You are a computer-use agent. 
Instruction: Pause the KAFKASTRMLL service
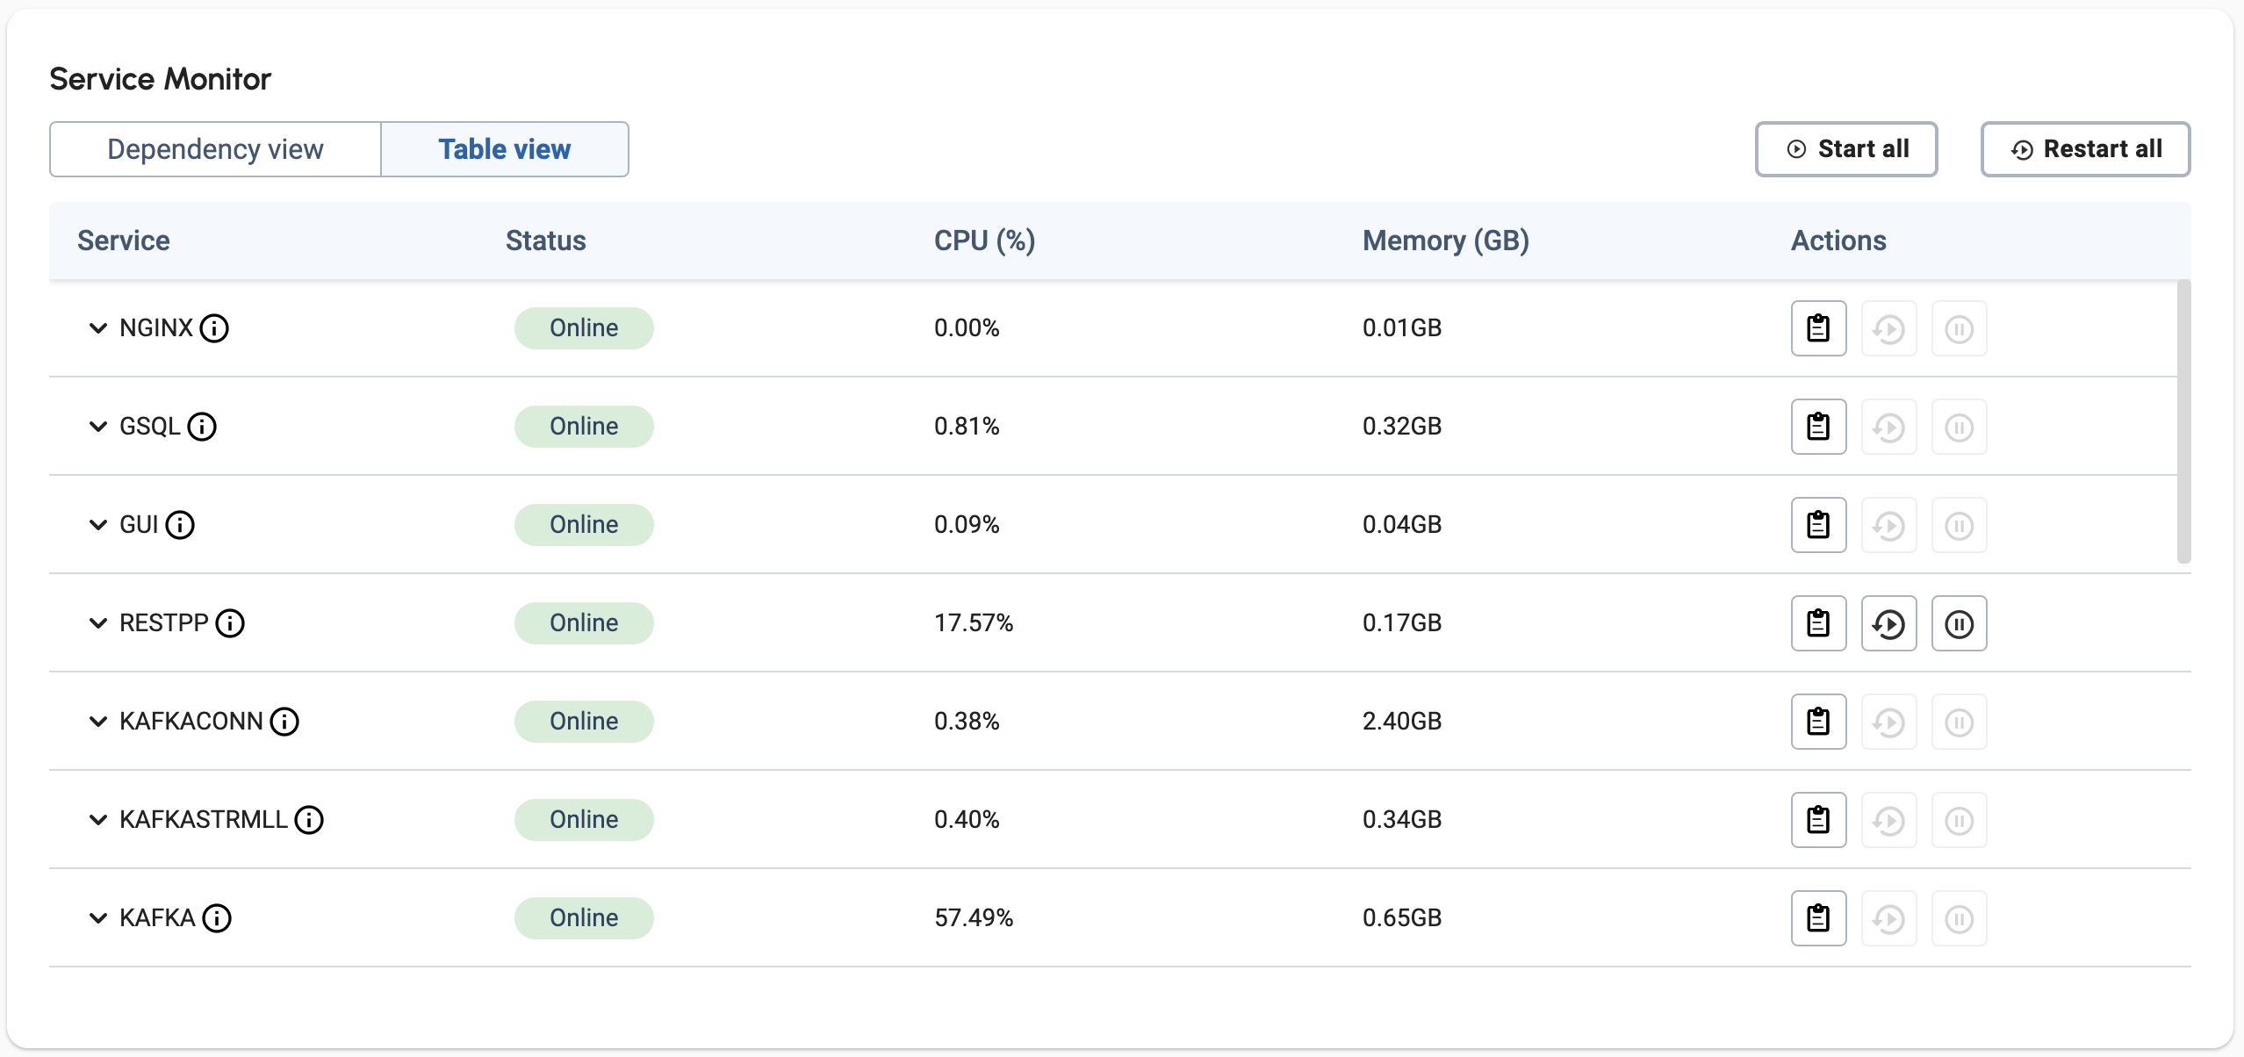pos(1959,819)
